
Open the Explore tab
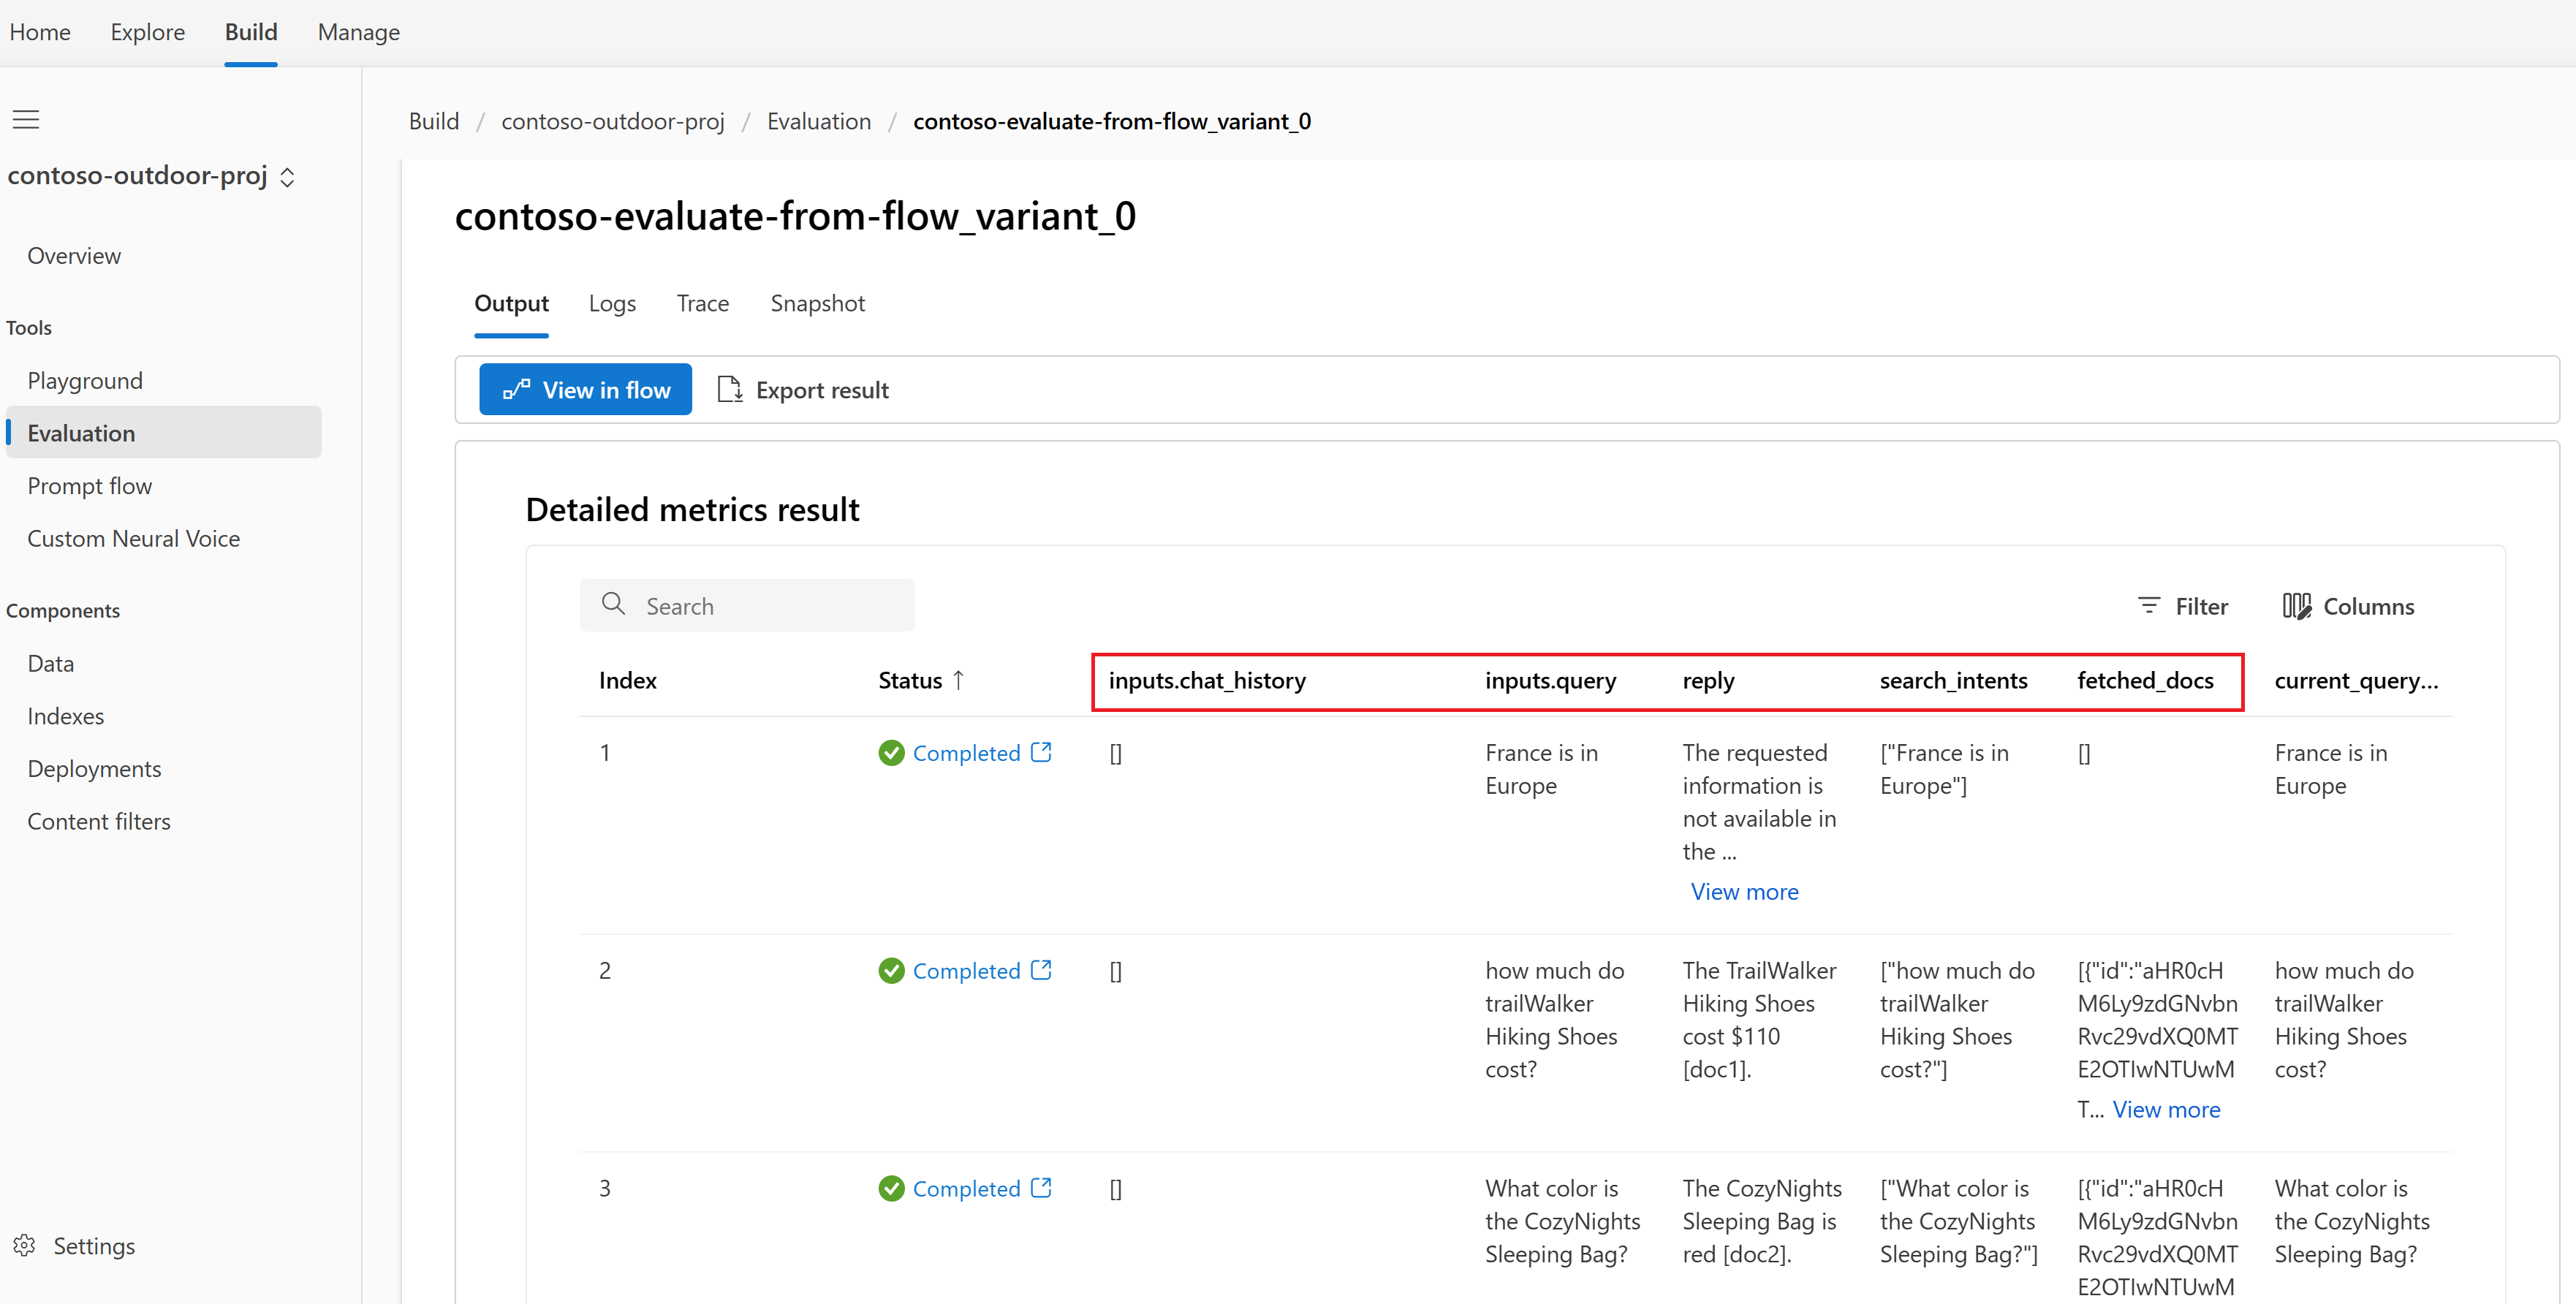(148, 32)
